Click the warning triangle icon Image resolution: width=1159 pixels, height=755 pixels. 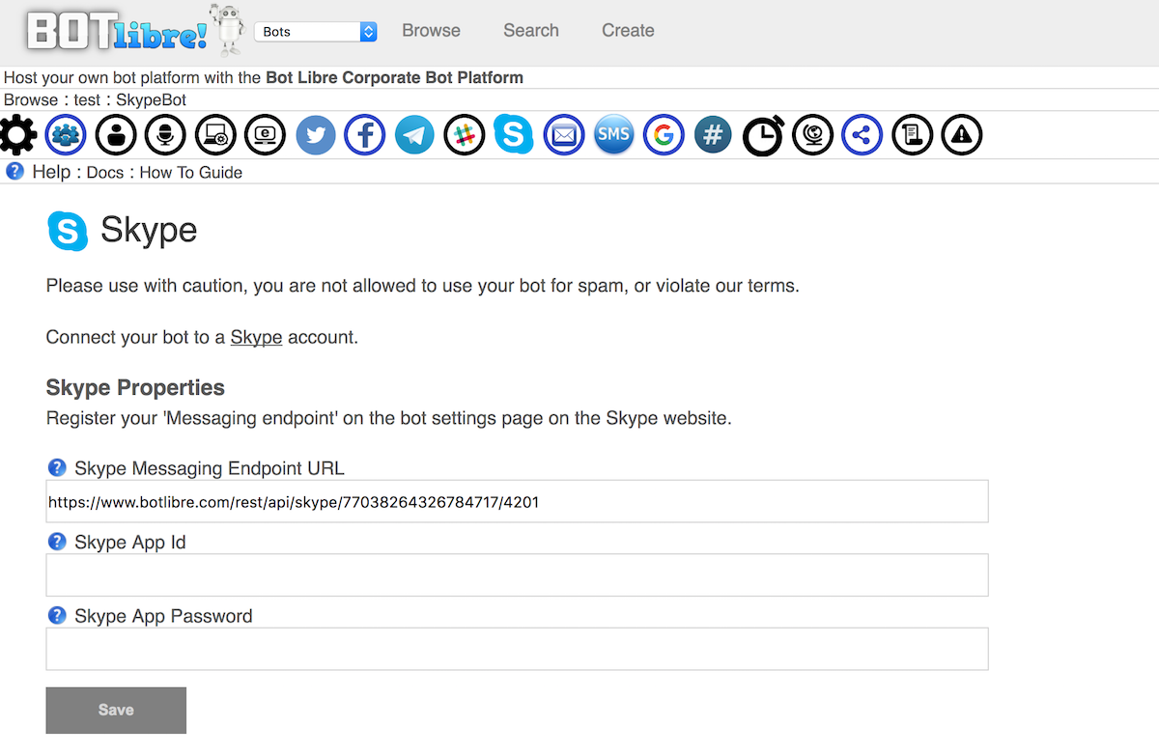[x=961, y=135]
